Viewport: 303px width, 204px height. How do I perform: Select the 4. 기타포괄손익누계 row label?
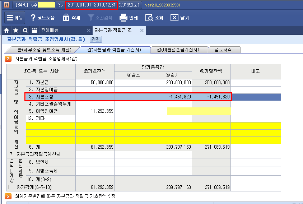pos(51,104)
